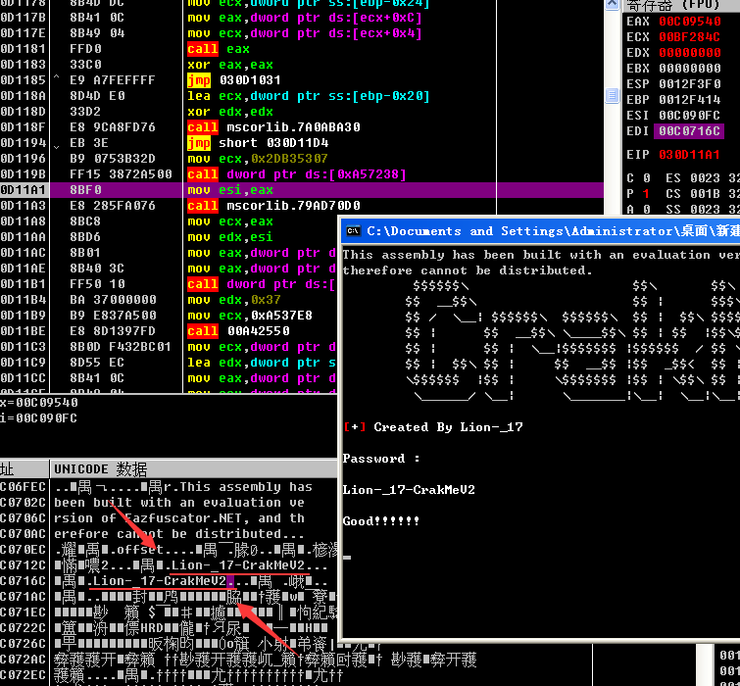
Task: Click the disassembly scrollbar up arrow
Action: pyautogui.click(x=613, y=6)
